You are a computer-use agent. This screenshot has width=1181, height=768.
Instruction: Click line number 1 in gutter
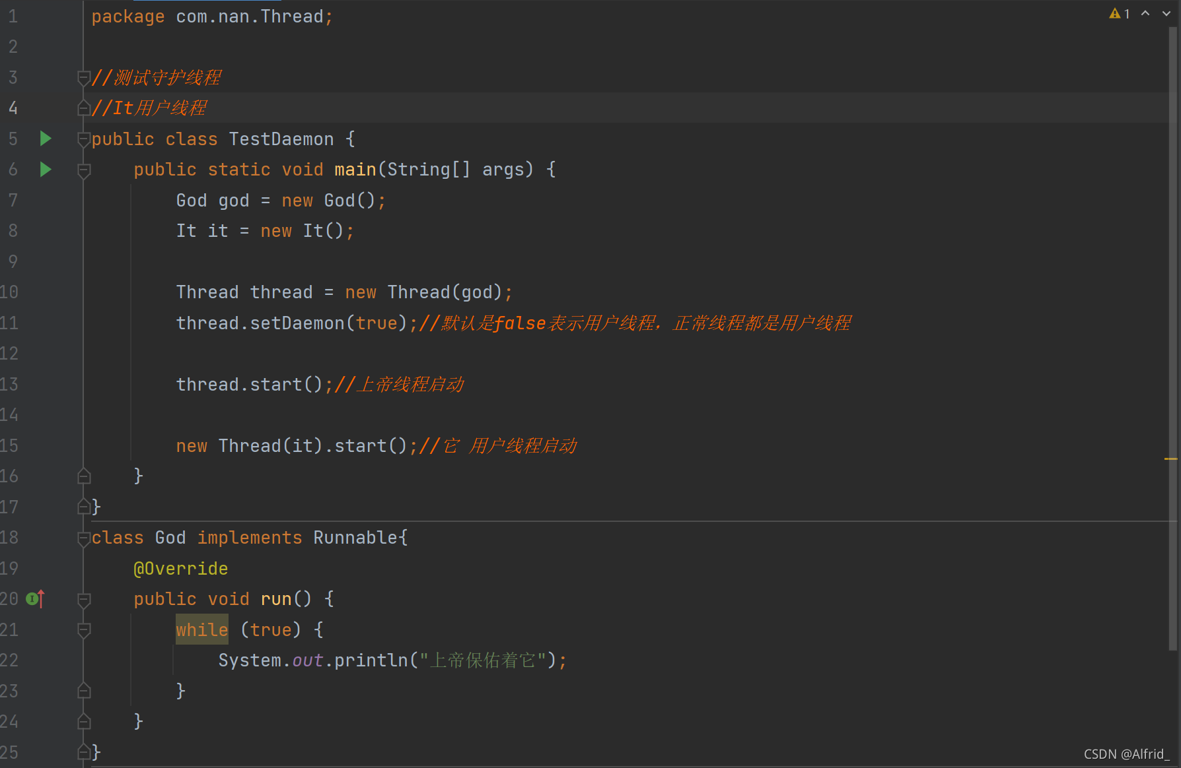pyautogui.click(x=13, y=16)
